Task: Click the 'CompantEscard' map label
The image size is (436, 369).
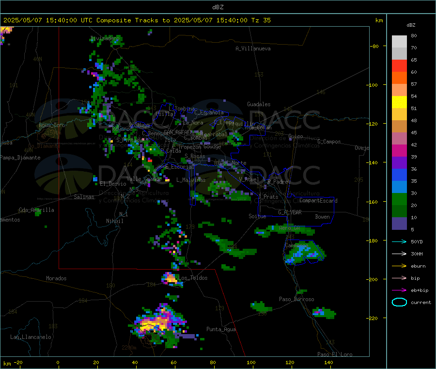Action: pyautogui.click(x=318, y=200)
